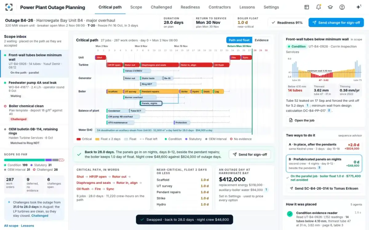The image size is (369, 230).
Task: Click the Panels, nights bar in Gantt
Action: pyautogui.click(x=151, y=103)
